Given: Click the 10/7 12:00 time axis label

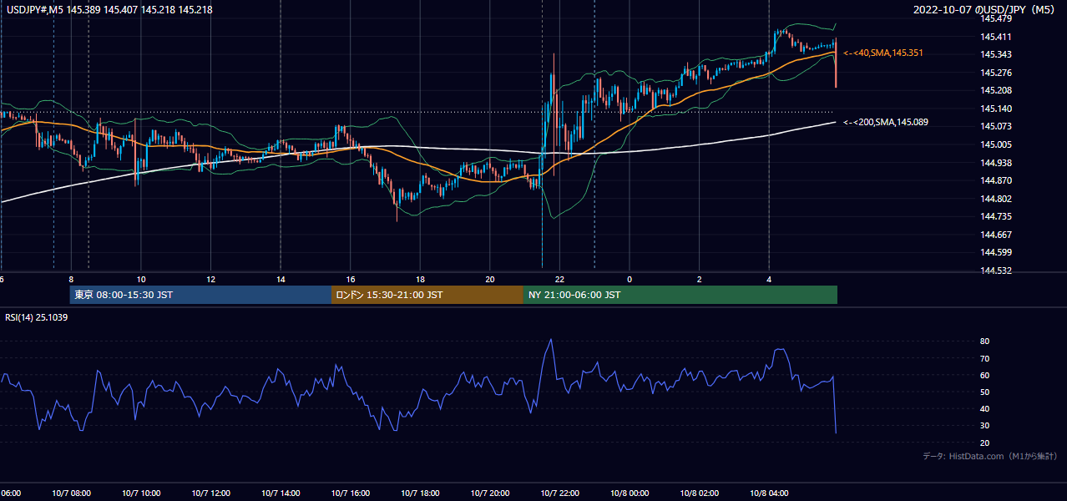Looking at the screenshot, I should (x=210, y=493).
